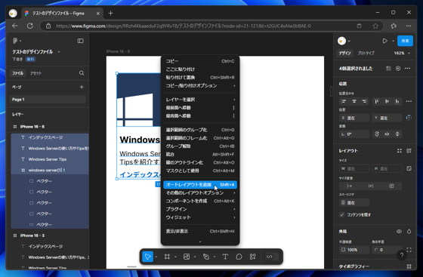
Task: Open Move tool options dropdown arrow
Action: click(156, 257)
